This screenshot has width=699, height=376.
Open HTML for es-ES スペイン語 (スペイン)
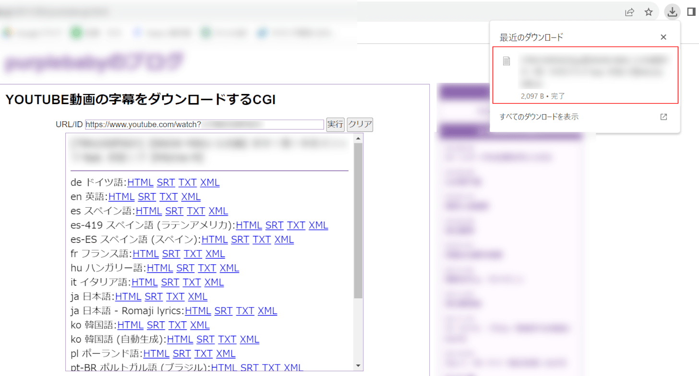[215, 239]
